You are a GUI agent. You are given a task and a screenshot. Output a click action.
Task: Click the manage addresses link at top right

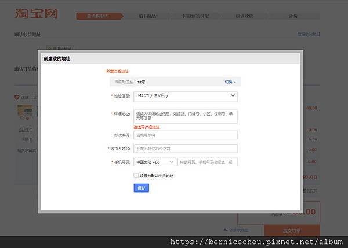click(x=309, y=34)
